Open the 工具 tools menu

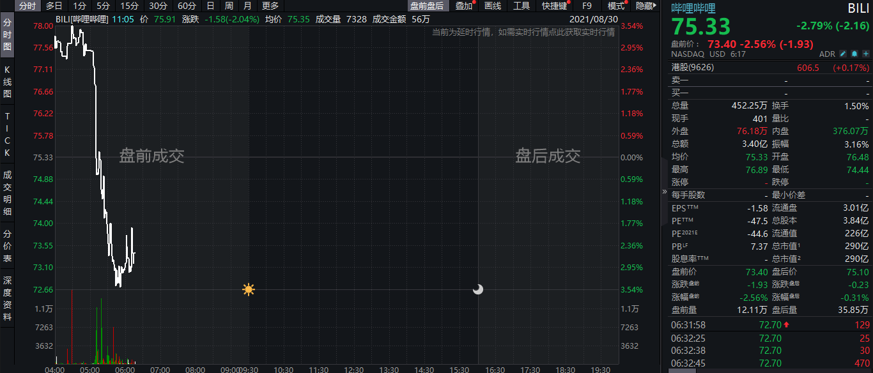(x=522, y=6)
